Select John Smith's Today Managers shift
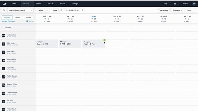198x111 pixels. click(x=93, y=44)
